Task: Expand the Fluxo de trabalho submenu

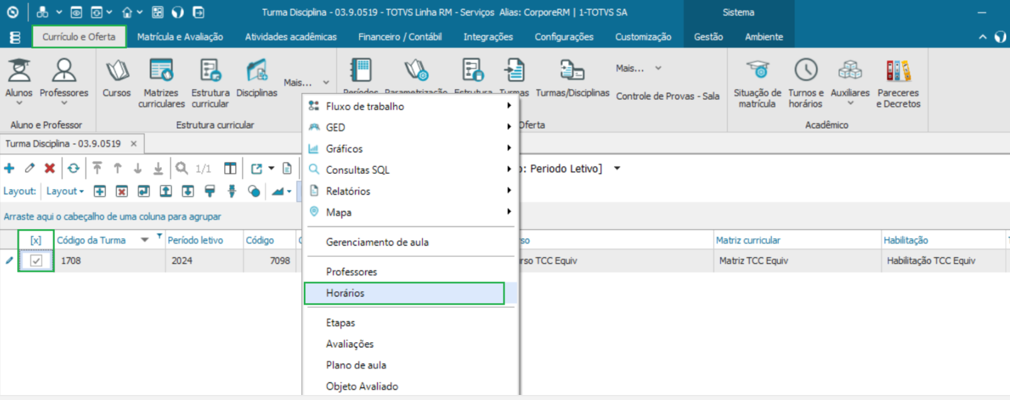Action: click(x=509, y=105)
